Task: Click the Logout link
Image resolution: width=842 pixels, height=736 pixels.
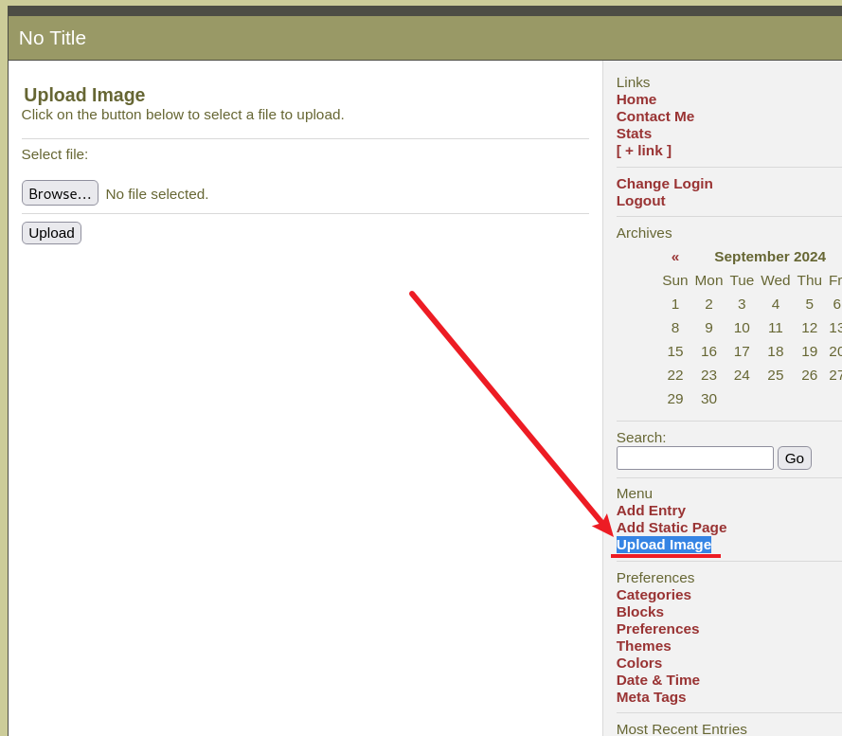Action: (640, 201)
